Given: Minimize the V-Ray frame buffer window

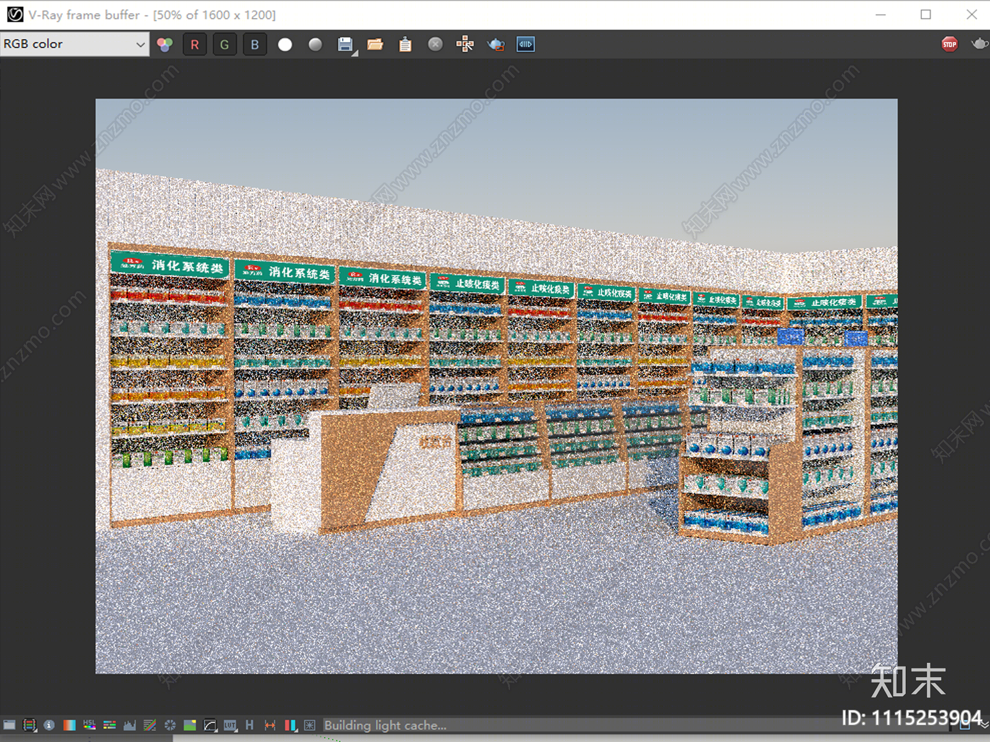Looking at the screenshot, I should [880, 14].
